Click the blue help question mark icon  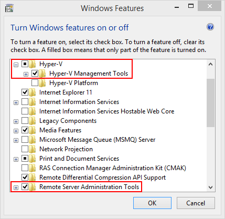click(210, 27)
